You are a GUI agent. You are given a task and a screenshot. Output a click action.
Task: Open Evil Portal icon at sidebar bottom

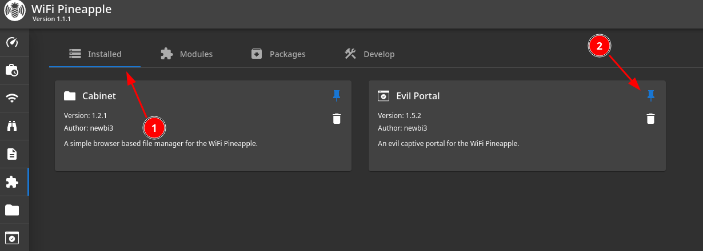(x=12, y=238)
